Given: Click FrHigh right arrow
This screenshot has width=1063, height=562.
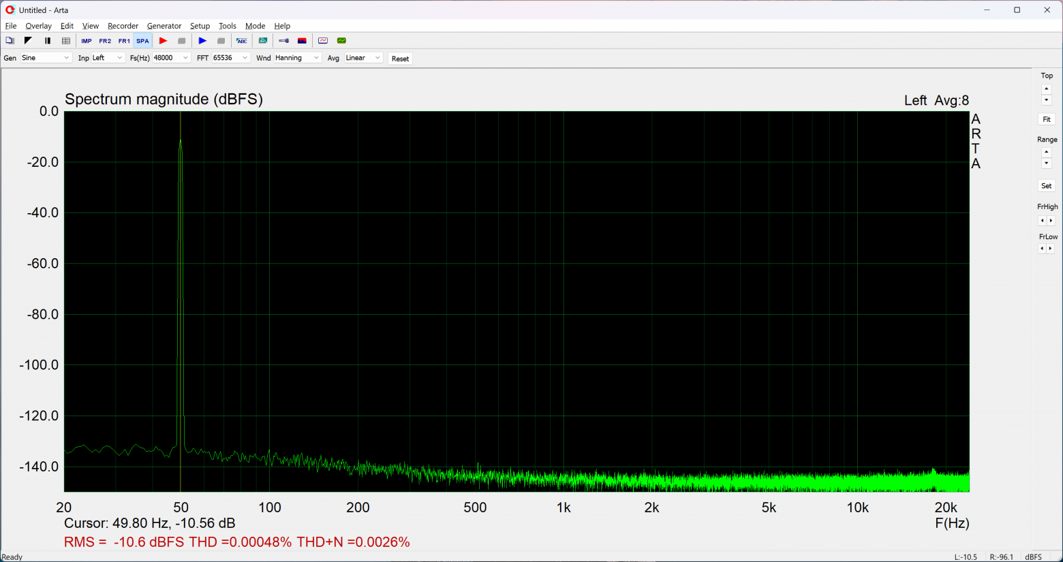Looking at the screenshot, I should pyautogui.click(x=1051, y=221).
